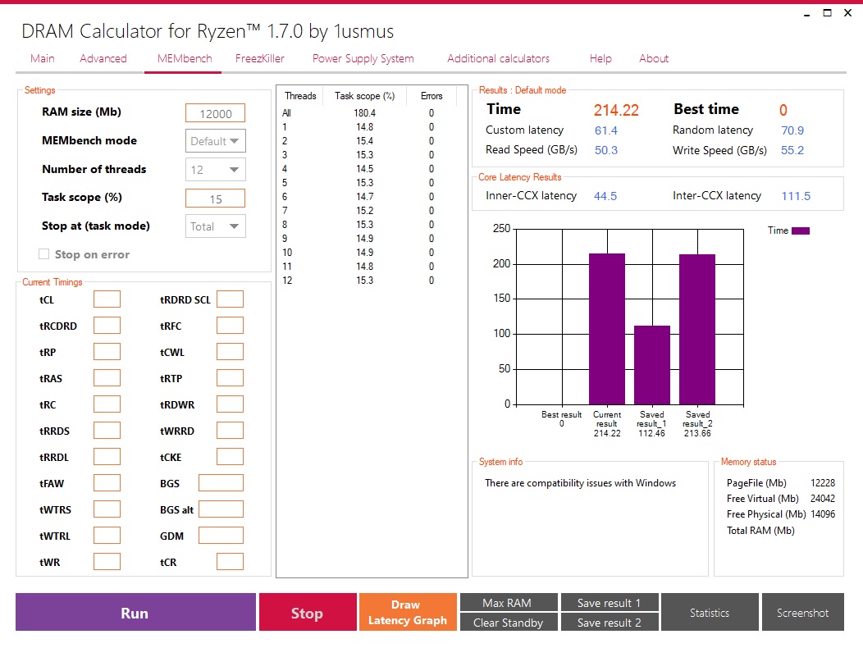The image size is (863, 648).
Task: Click the Read Speed value 50.3
Action: 606,150
